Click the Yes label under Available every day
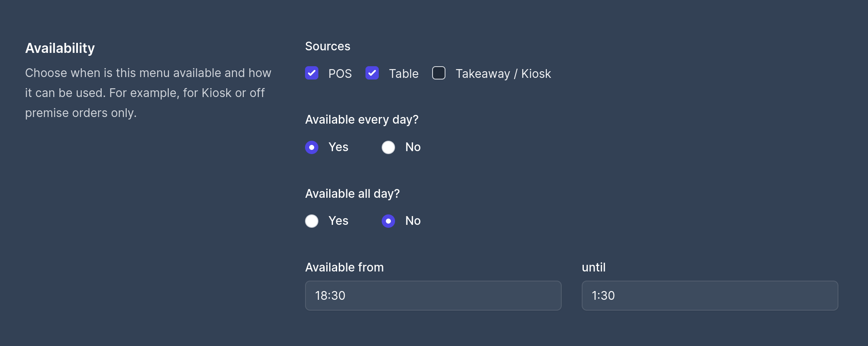 click(x=338, y=147)
